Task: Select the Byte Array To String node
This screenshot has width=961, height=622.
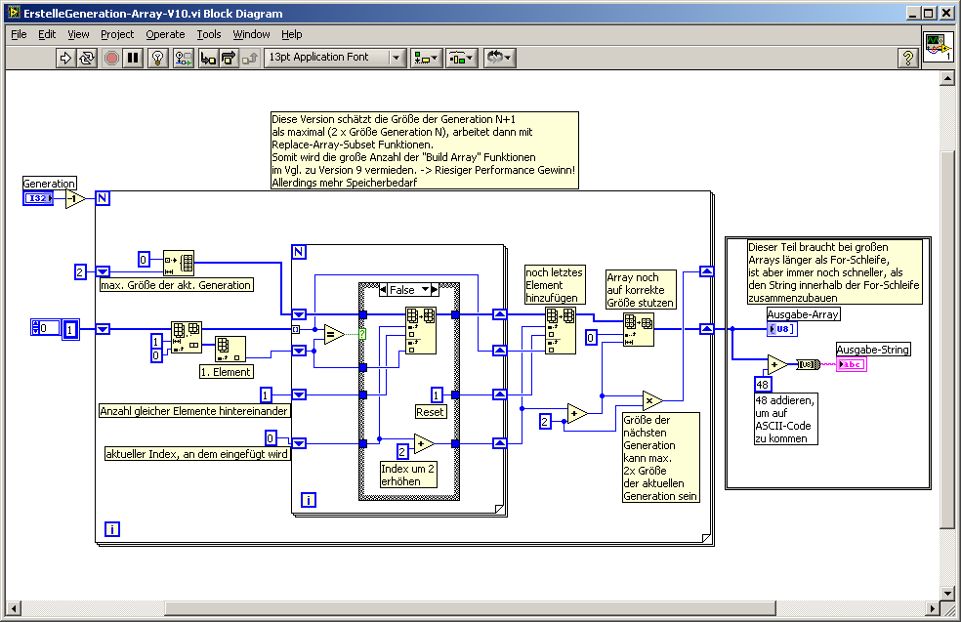Action: click(x=808, y=364)
